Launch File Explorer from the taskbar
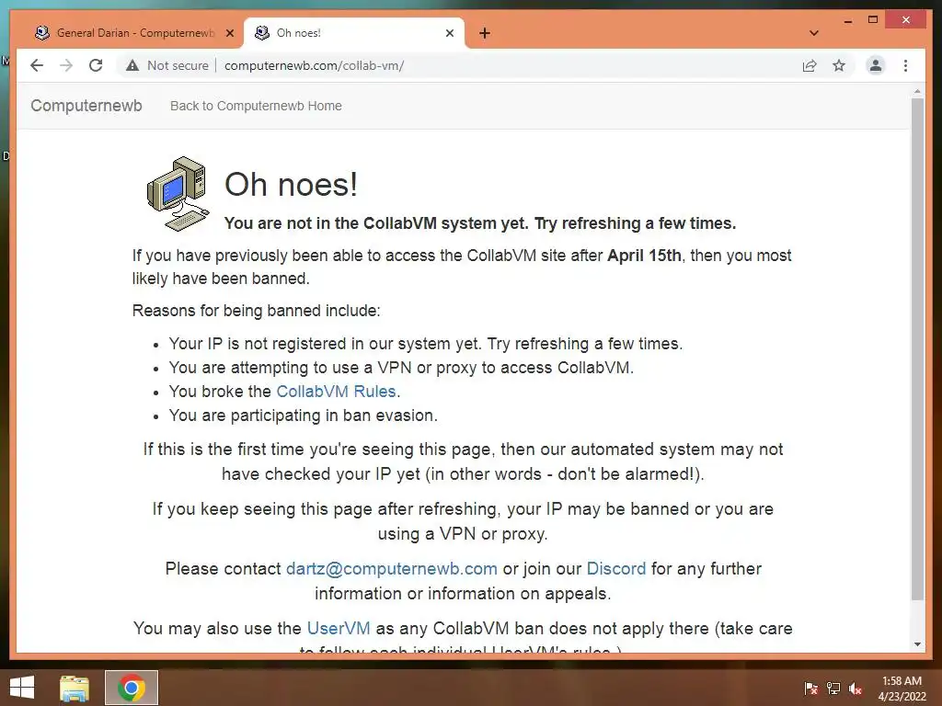The width and height of the screenshot is (942, 706). pyautogui.click(x=75, y=688)
